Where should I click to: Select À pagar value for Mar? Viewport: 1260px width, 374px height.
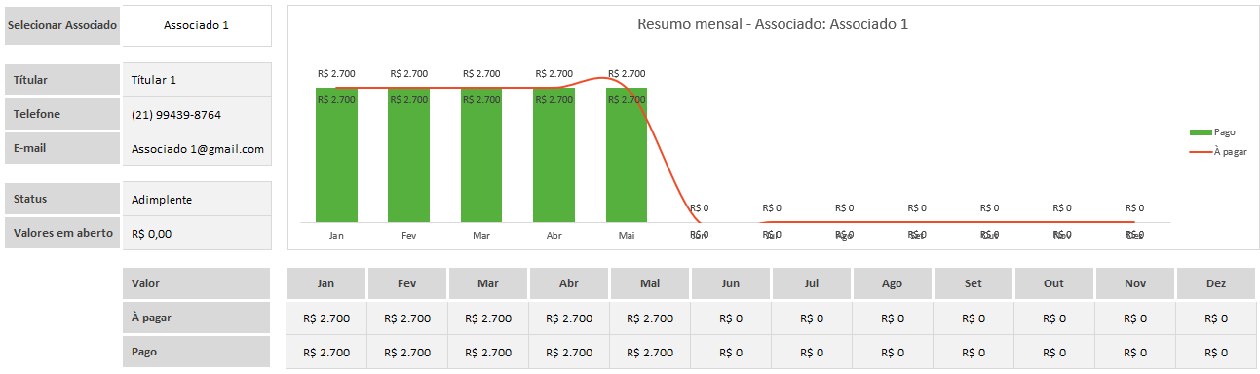[x=488, y=318]
